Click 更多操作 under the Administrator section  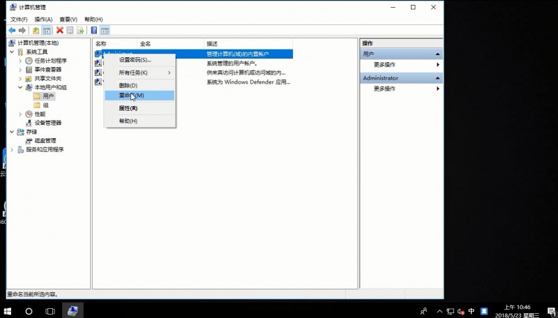tap(384, 89)
